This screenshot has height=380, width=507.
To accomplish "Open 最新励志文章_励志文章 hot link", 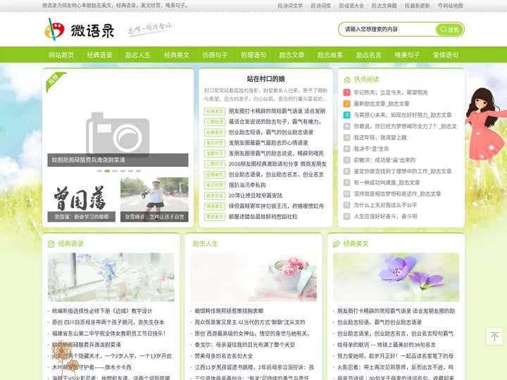I will point(382,103).
